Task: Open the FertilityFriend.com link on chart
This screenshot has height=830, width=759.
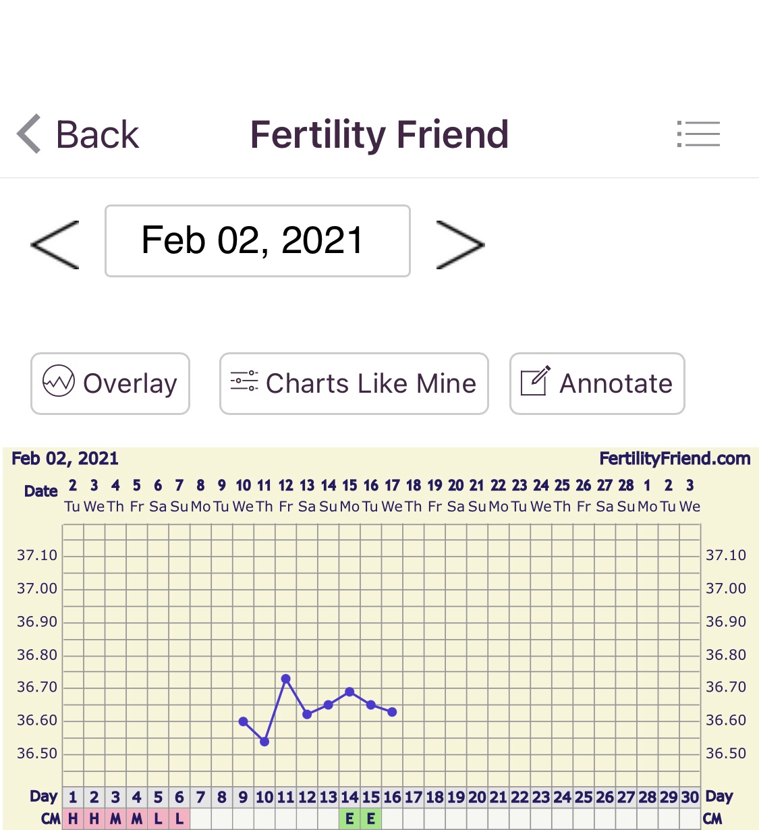Action: tap(675, 459)
